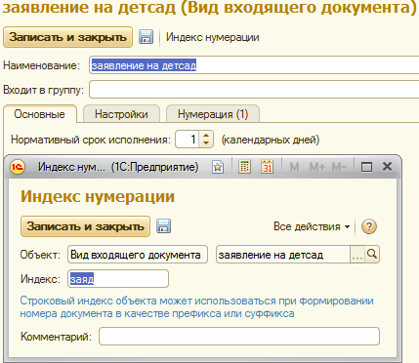
Task: Expand the Все действия dropdown menu
Action: pyautogui.click(x=312, y=226)
